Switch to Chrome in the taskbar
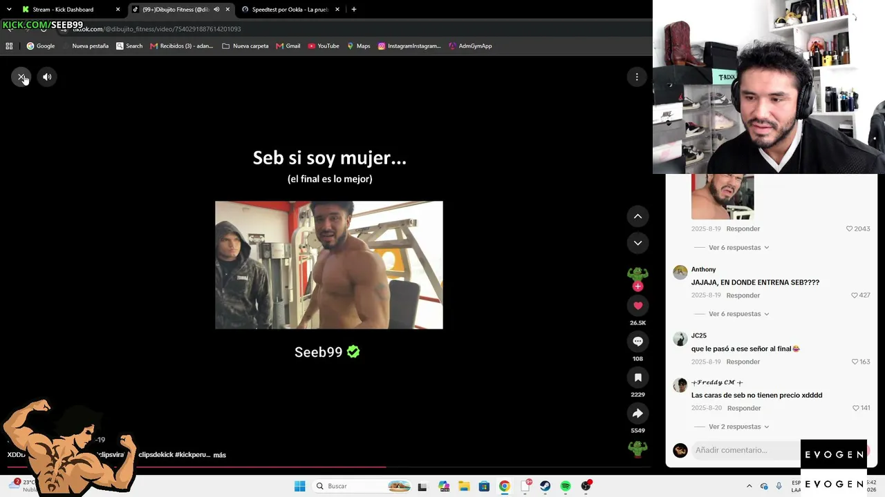This screenshot has height=497, width=885. click(x=504, y=486)
